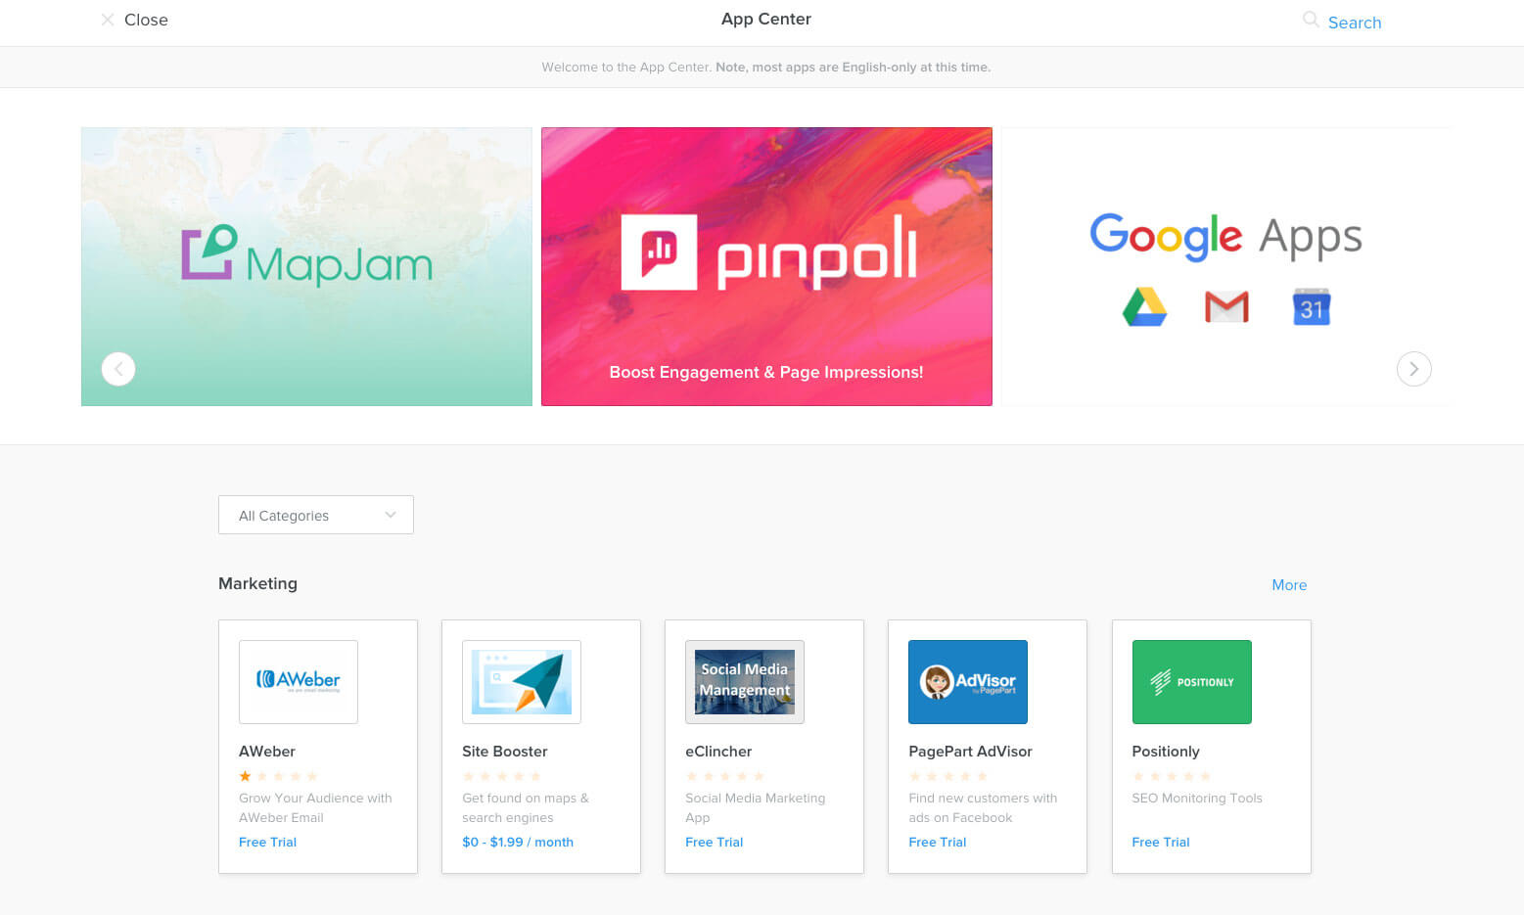Click PagePart AdVisor's Free Trial link
Viewport: 1524px width, 915px height.
click(938, 842)
